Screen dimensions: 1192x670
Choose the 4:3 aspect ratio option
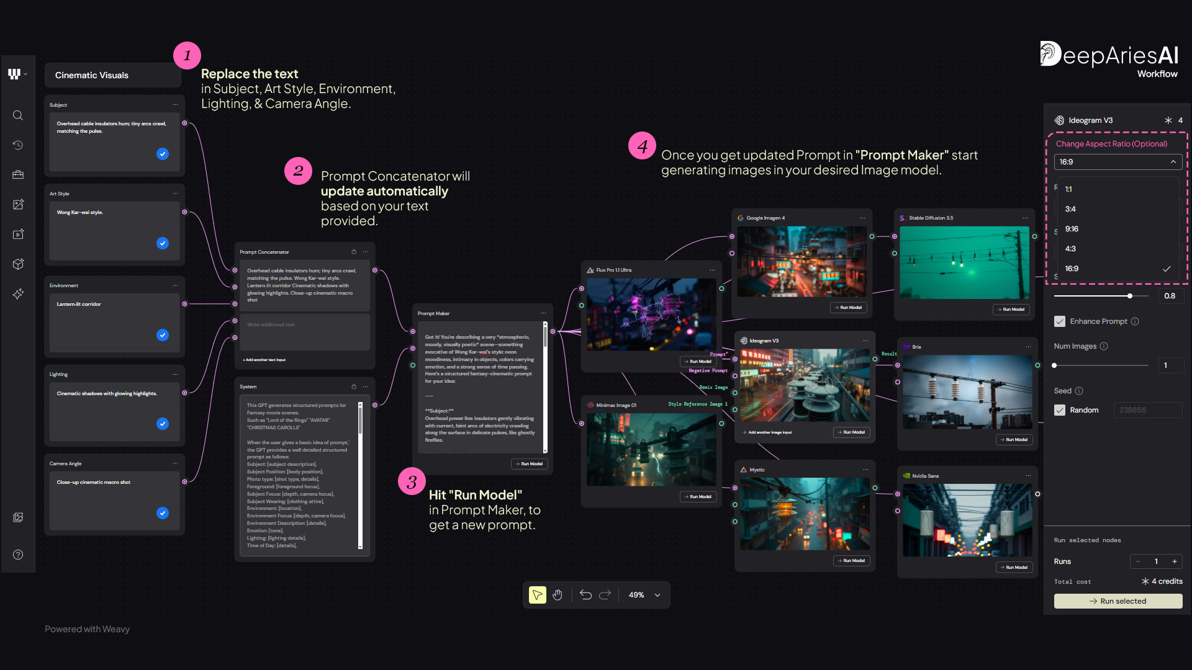[1070, 249]
